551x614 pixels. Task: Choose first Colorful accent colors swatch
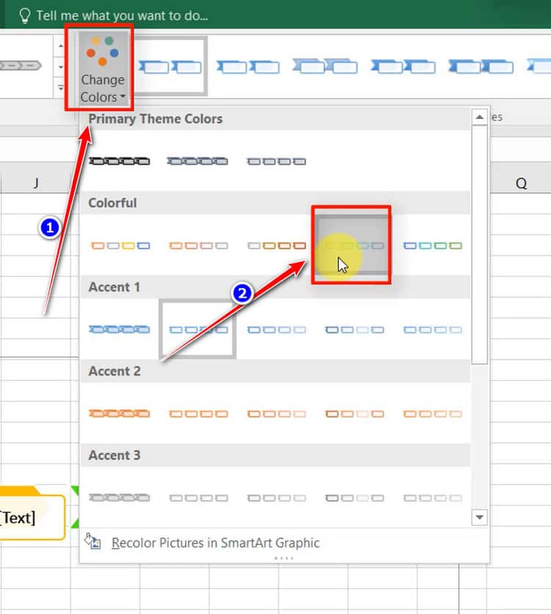(x=120, y=246)
